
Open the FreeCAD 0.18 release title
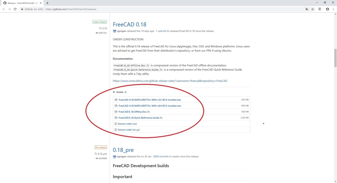tap(129, 24)
